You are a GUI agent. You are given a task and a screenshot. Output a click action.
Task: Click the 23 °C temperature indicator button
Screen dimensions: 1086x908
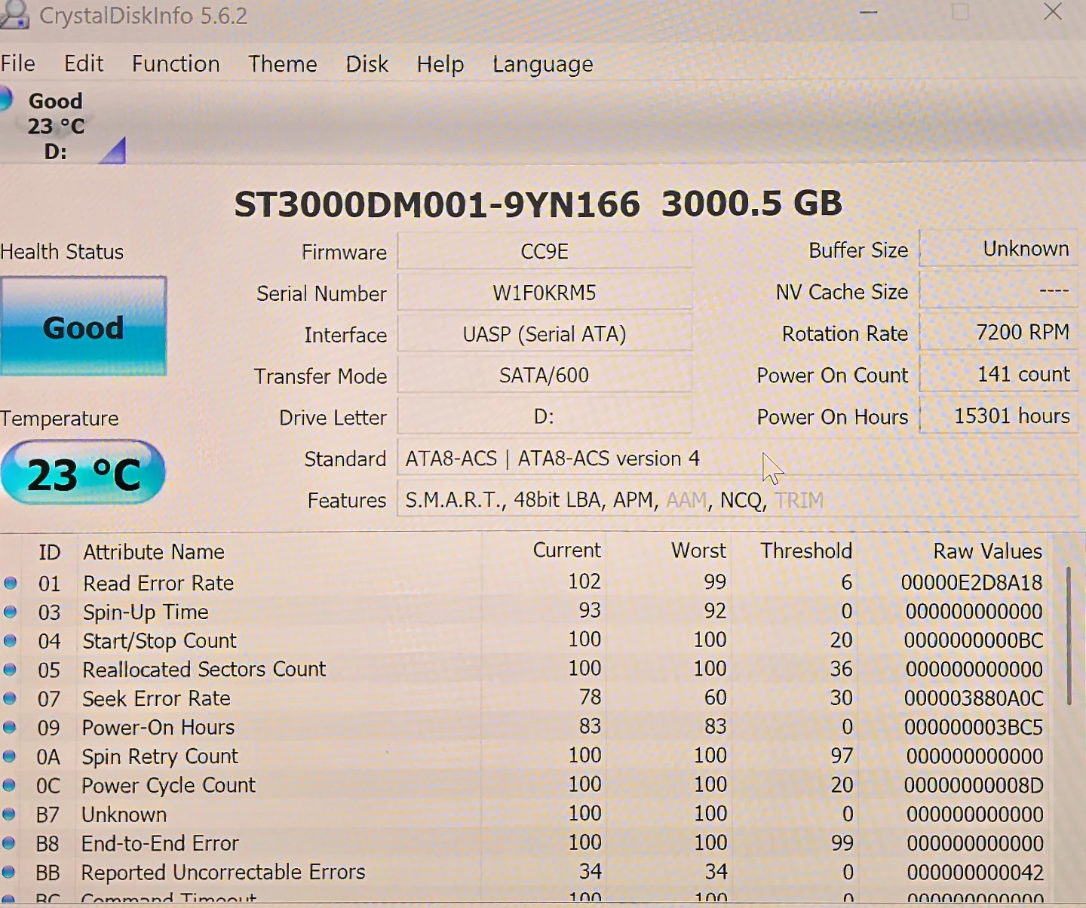click(83, 474)
